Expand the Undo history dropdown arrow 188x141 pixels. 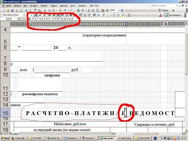pos(68,10)
